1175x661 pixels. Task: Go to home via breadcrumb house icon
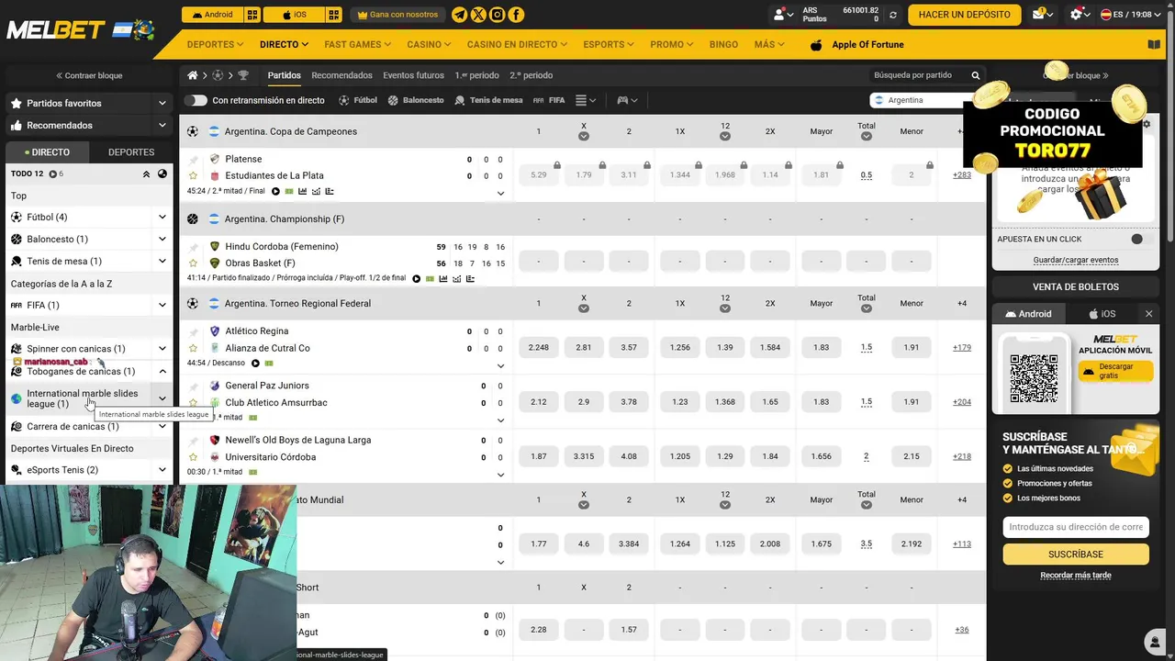(193, 75)
